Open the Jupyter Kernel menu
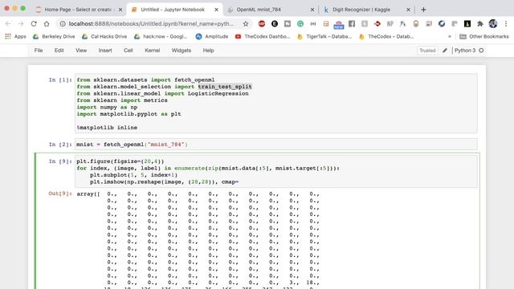Image resolution: width=514 pixels, height=289 pixels. tap(152, 51)
